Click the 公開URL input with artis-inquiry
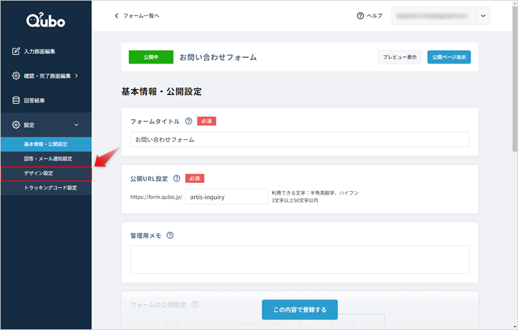Screen dimensions: 518x330 click(x=227, y=196)
